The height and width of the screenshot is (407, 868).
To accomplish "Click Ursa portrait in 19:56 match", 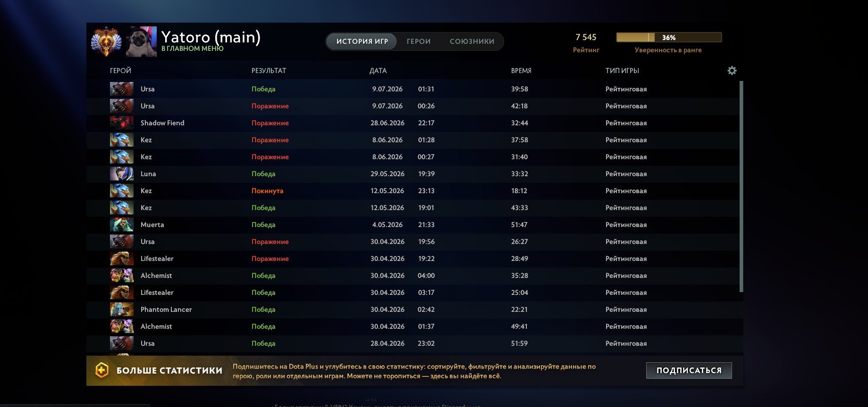I will (122, 242).
